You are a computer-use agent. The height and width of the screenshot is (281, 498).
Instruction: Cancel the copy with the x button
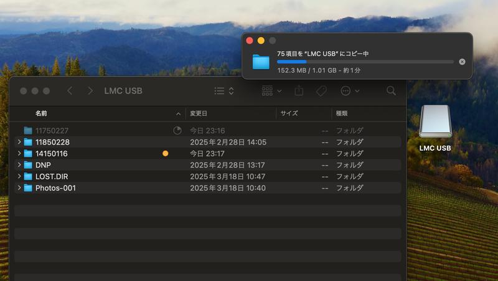tap(462, 62)
